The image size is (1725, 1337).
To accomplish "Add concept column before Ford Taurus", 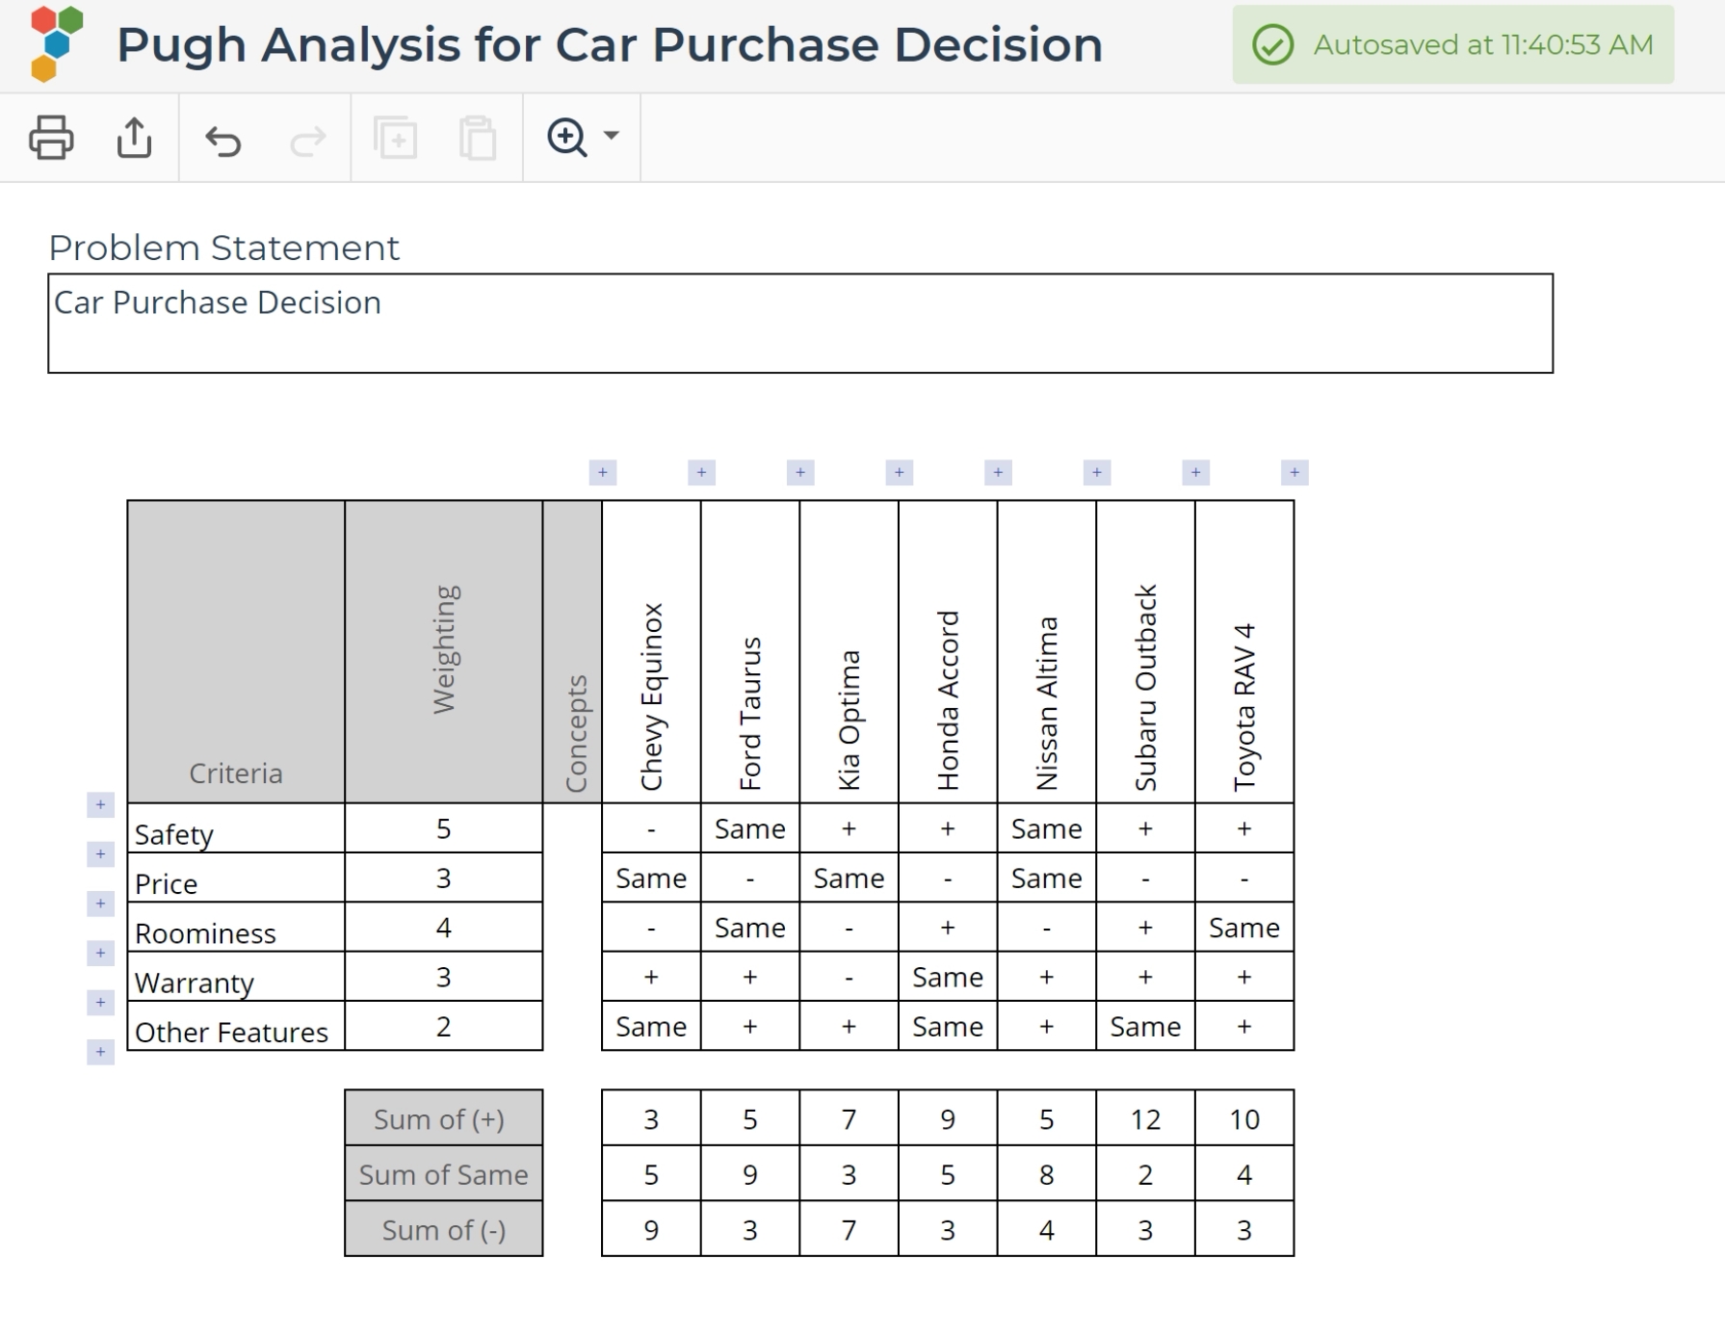I will point(702,472).
